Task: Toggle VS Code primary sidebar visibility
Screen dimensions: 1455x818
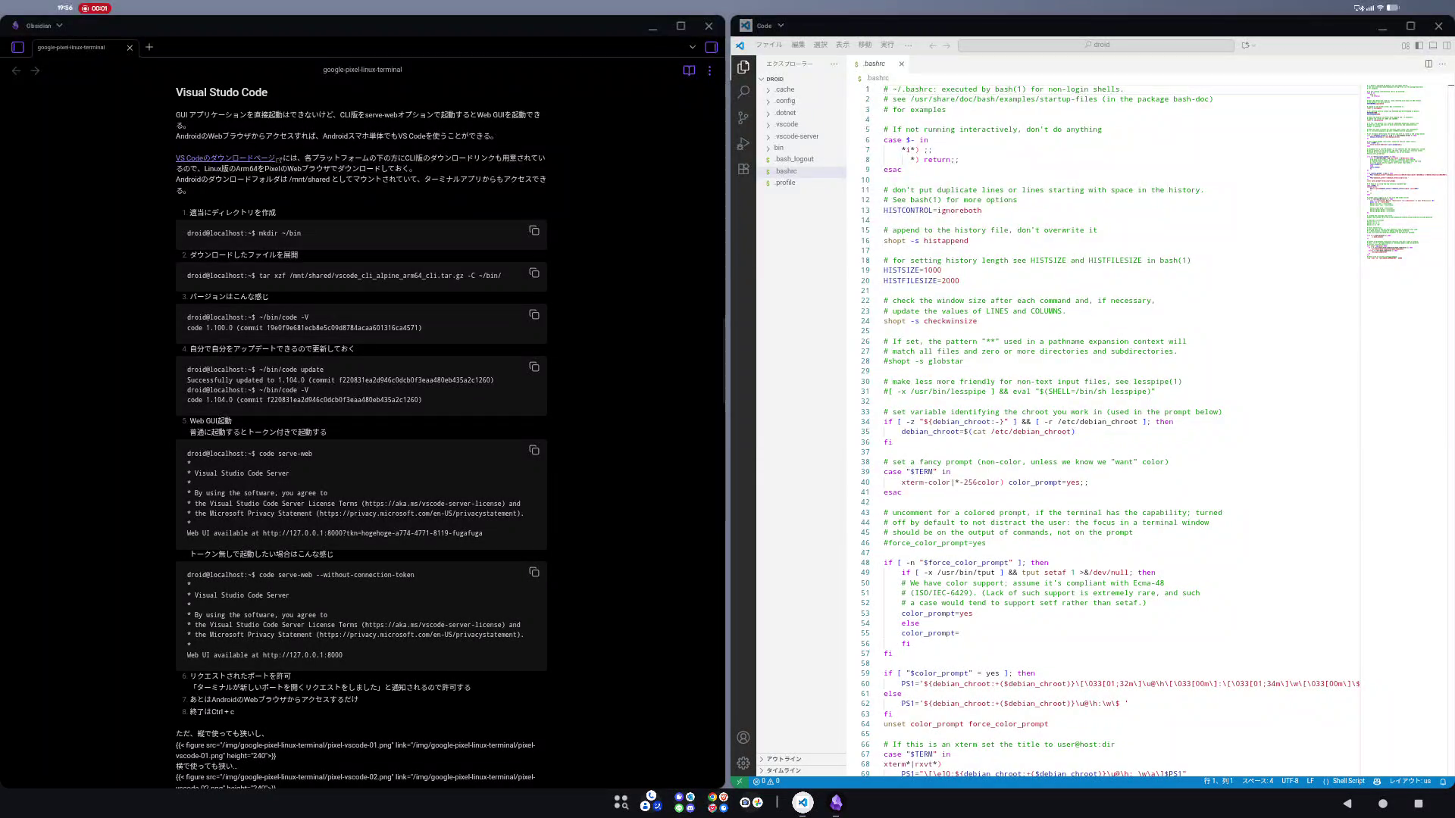Action: (1419, 45)
